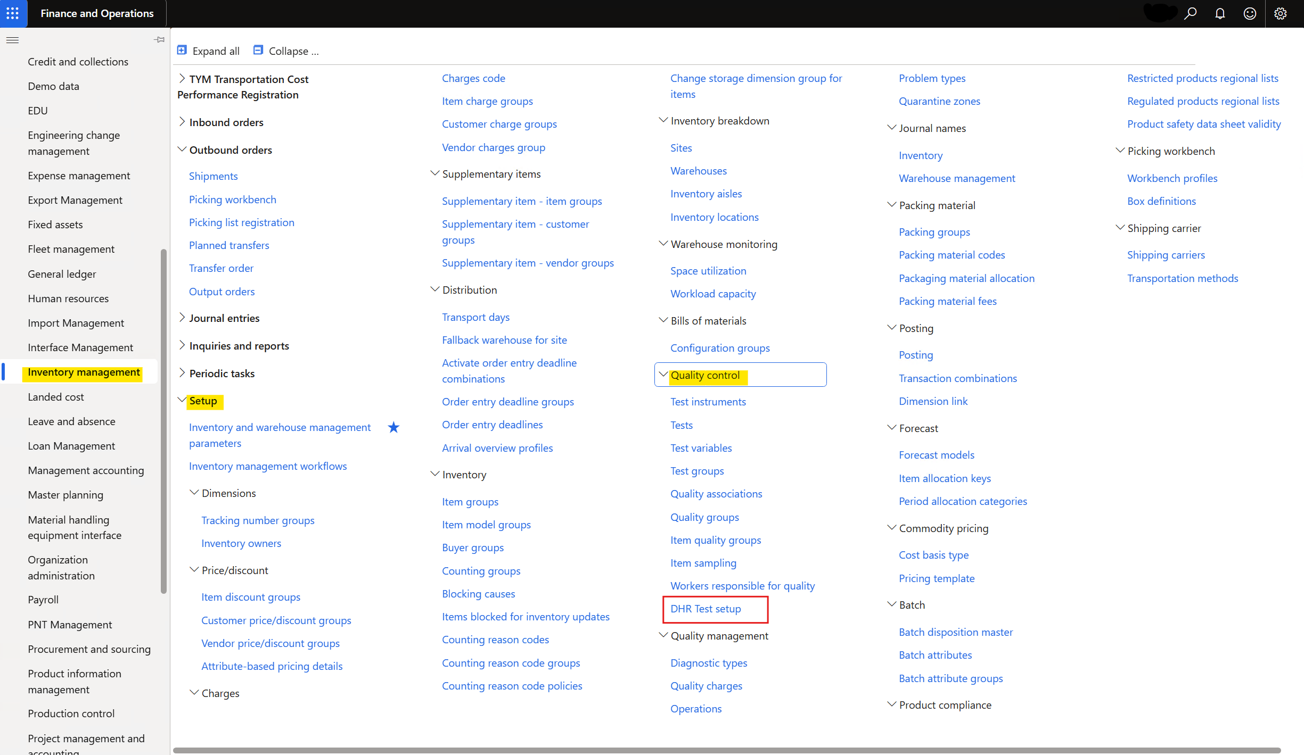Collapse the Setup section
The width and height of the screenshot is (1304, 755).
tap(182, 400)
